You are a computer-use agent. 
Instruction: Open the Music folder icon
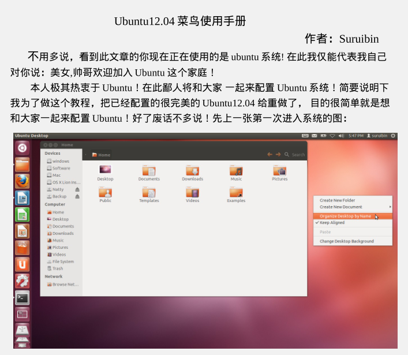click(236, 171)
